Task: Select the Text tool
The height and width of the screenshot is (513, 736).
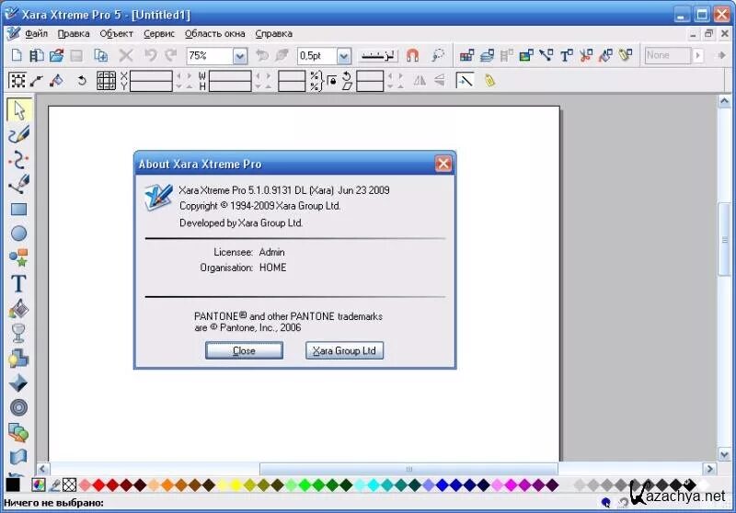Action: (18, 284)
